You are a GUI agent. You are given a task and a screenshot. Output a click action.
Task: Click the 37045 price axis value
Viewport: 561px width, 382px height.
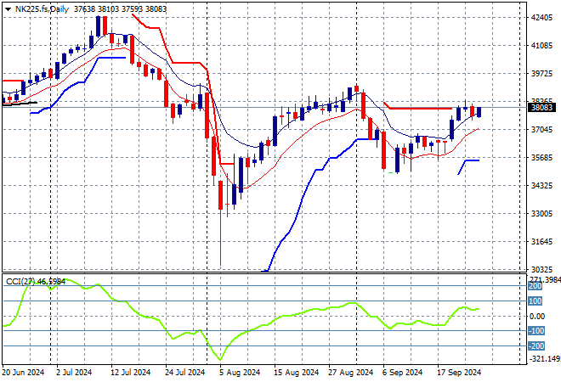[x=541, y=130]
